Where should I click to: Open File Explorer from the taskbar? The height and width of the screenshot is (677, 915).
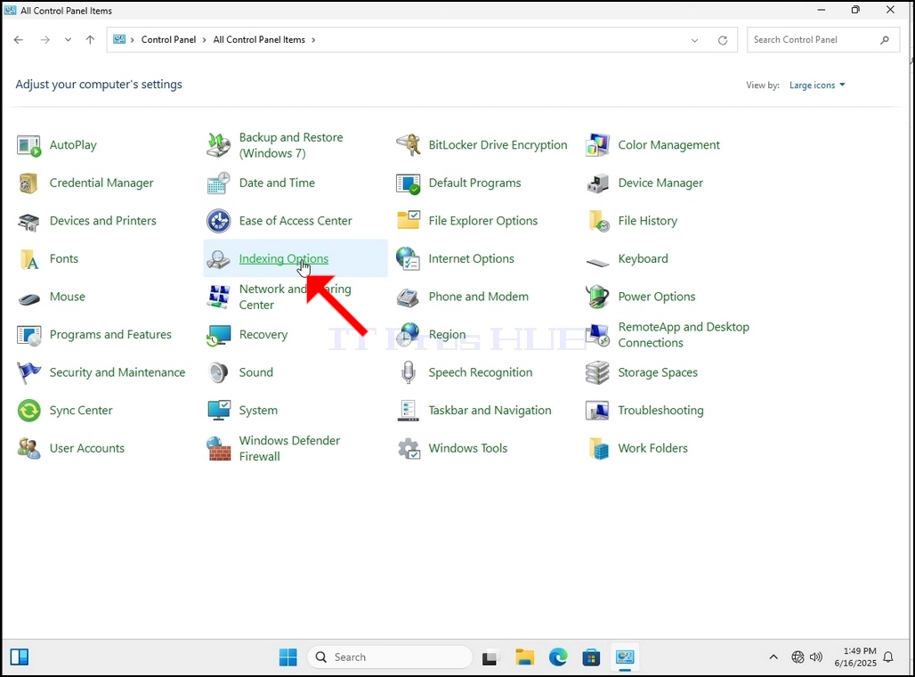coord(524,657)
